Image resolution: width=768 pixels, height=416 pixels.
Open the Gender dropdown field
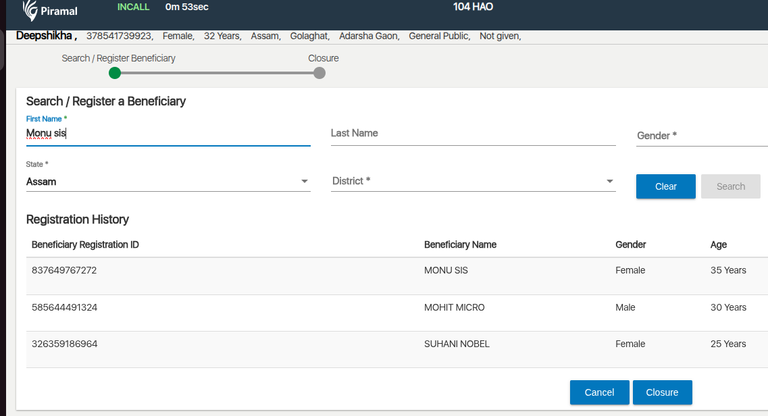(701, 136)
